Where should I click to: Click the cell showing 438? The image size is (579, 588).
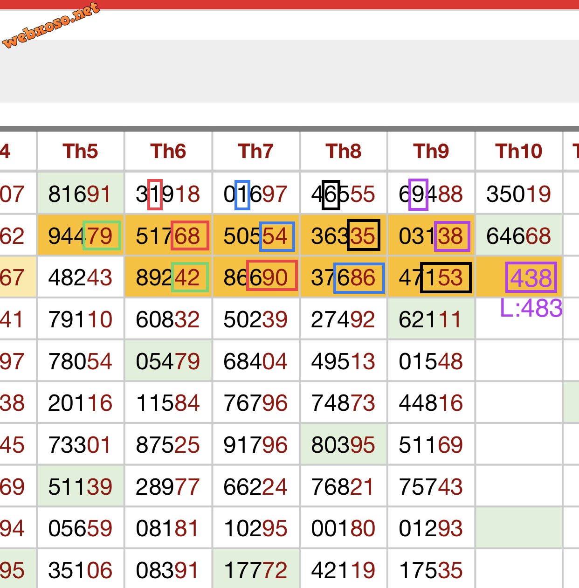pos(519,277)
